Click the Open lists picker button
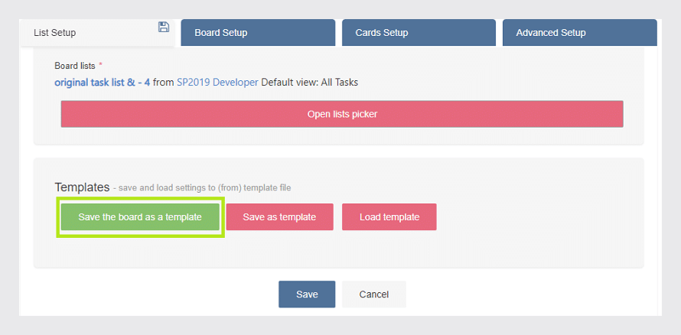Image resolution: width=681 pixels, height=335 pixels. click(342, 114)
